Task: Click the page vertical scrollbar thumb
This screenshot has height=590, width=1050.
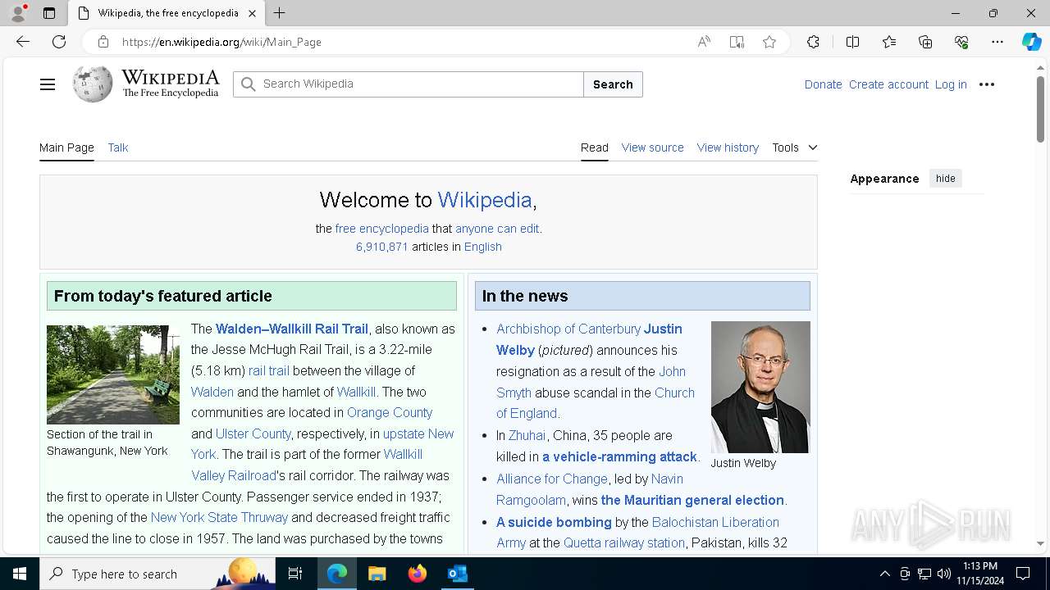Action: 1040,109
